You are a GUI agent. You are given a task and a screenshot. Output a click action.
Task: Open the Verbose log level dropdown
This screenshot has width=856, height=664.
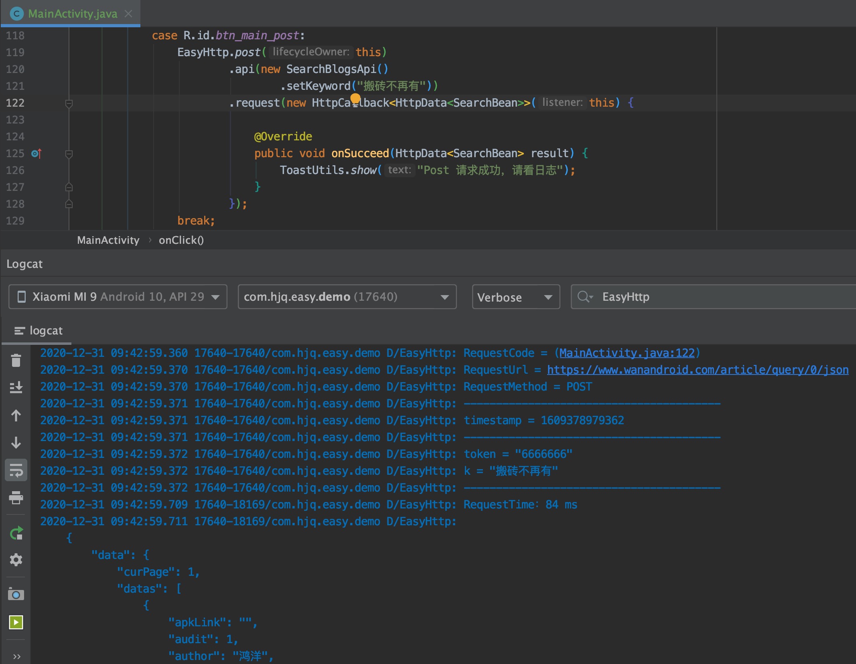pyautogui.click(x=515, y=297)
